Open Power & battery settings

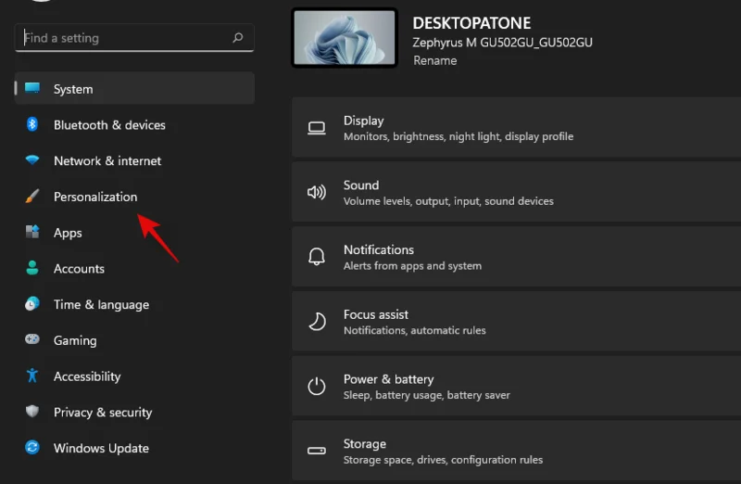point(517,386)
